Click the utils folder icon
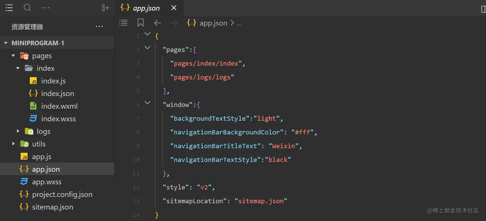486x221 pixels. (24, 144)
